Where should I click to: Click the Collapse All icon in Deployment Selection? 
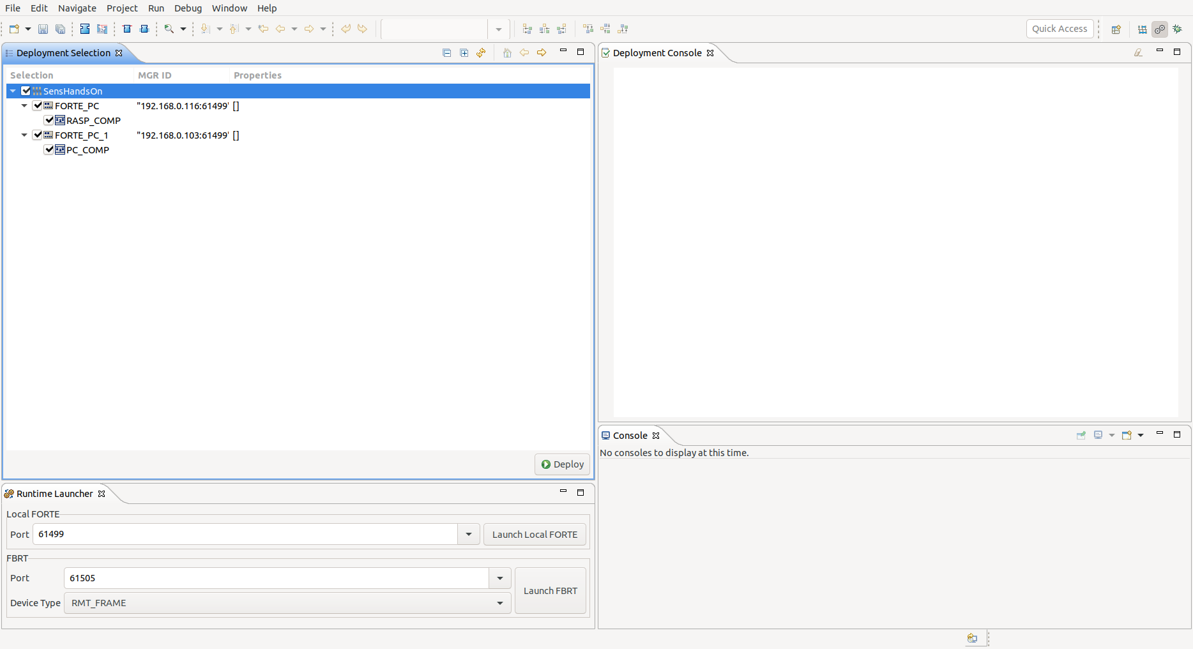446,53
